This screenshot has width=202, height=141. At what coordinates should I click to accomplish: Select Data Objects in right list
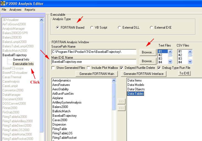pyautogui.click(x=136, y=89)
